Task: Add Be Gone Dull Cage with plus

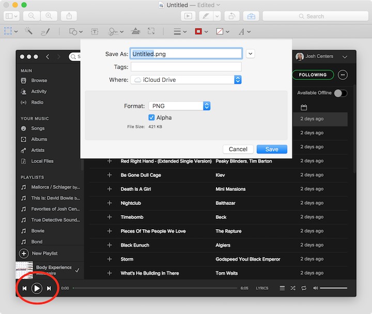Action: point(110,175)
